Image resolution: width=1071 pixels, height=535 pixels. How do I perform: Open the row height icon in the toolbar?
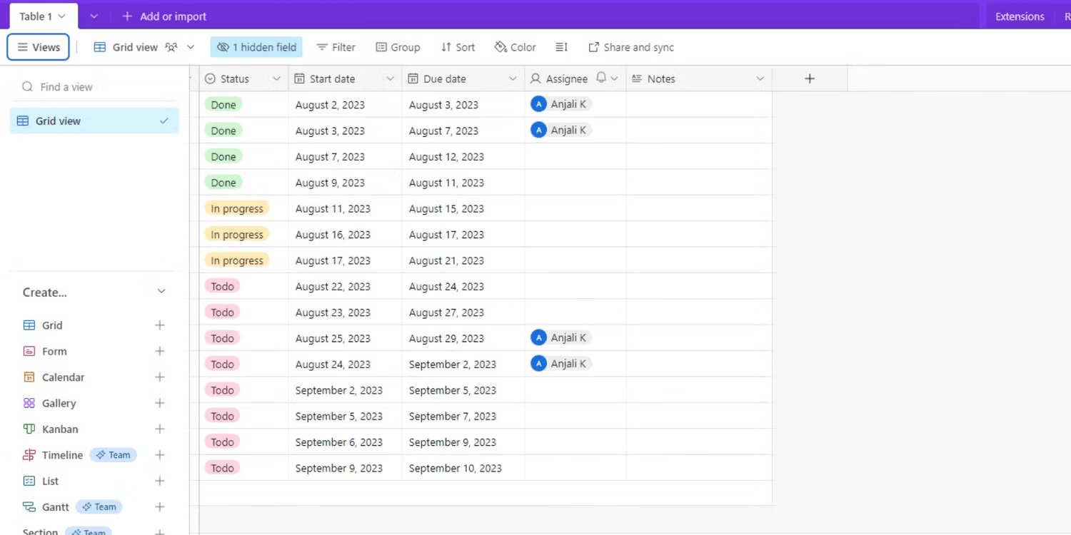pyautogui.click(x=561, y=47)
